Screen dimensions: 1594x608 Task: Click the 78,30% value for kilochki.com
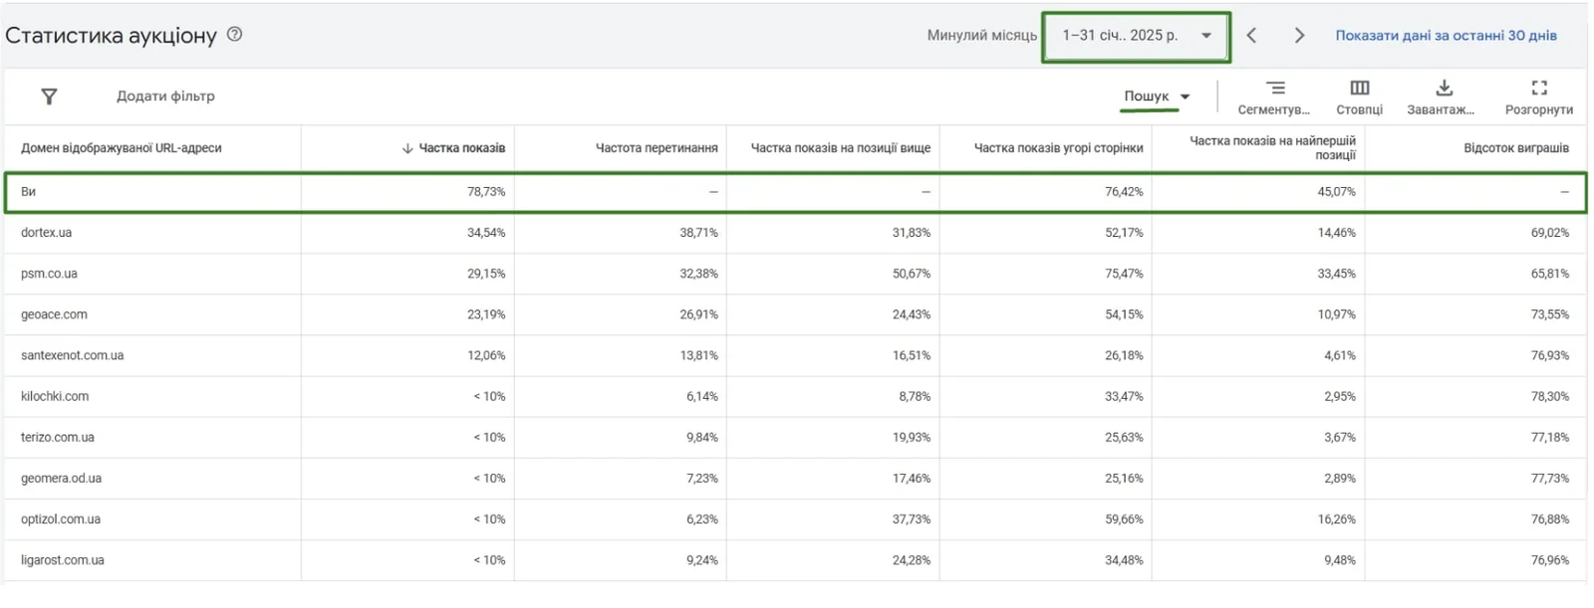coord(1550,396)
